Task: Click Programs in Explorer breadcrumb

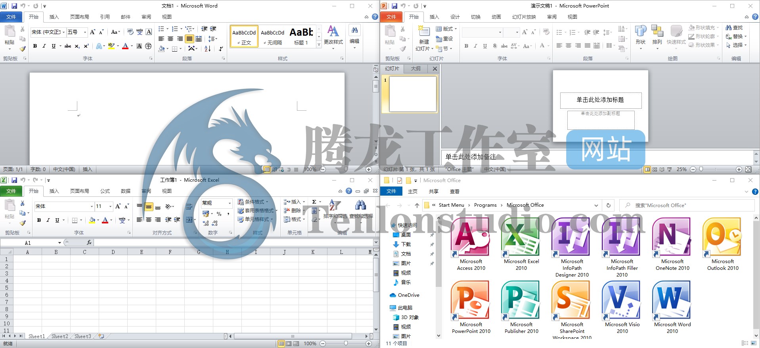Action: click(x=485, y=205)
